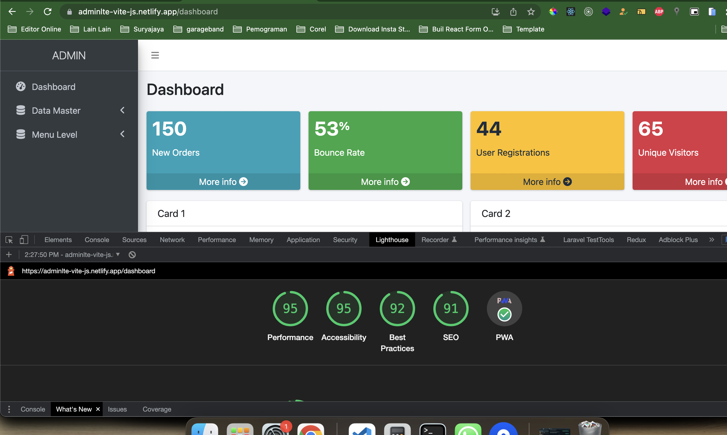Open the Issues drawer tab

tap(117, 409)
